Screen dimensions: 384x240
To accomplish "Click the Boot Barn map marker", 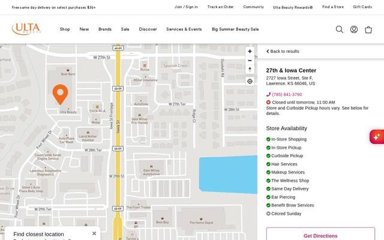I will point(68,70).
